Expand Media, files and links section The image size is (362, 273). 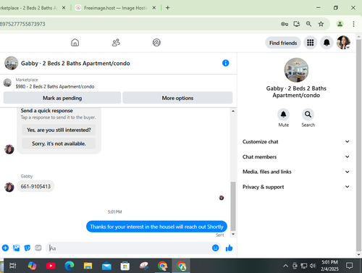(296, 172)
